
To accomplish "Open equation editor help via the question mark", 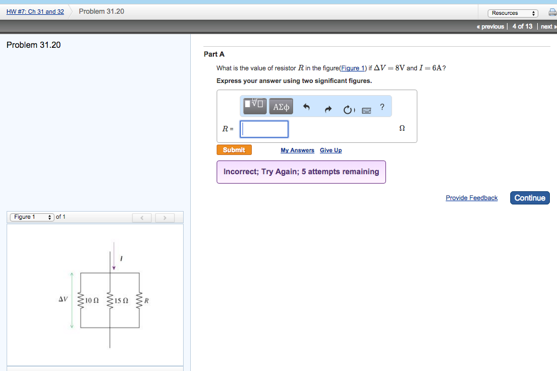I will [x=382, y=107].
